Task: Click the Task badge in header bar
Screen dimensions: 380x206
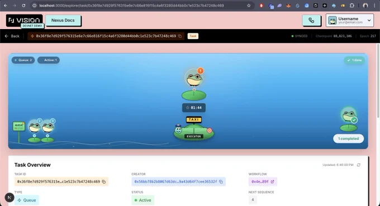Action: coord(193,36)
